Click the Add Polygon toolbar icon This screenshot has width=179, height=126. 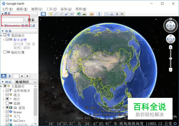56,14
